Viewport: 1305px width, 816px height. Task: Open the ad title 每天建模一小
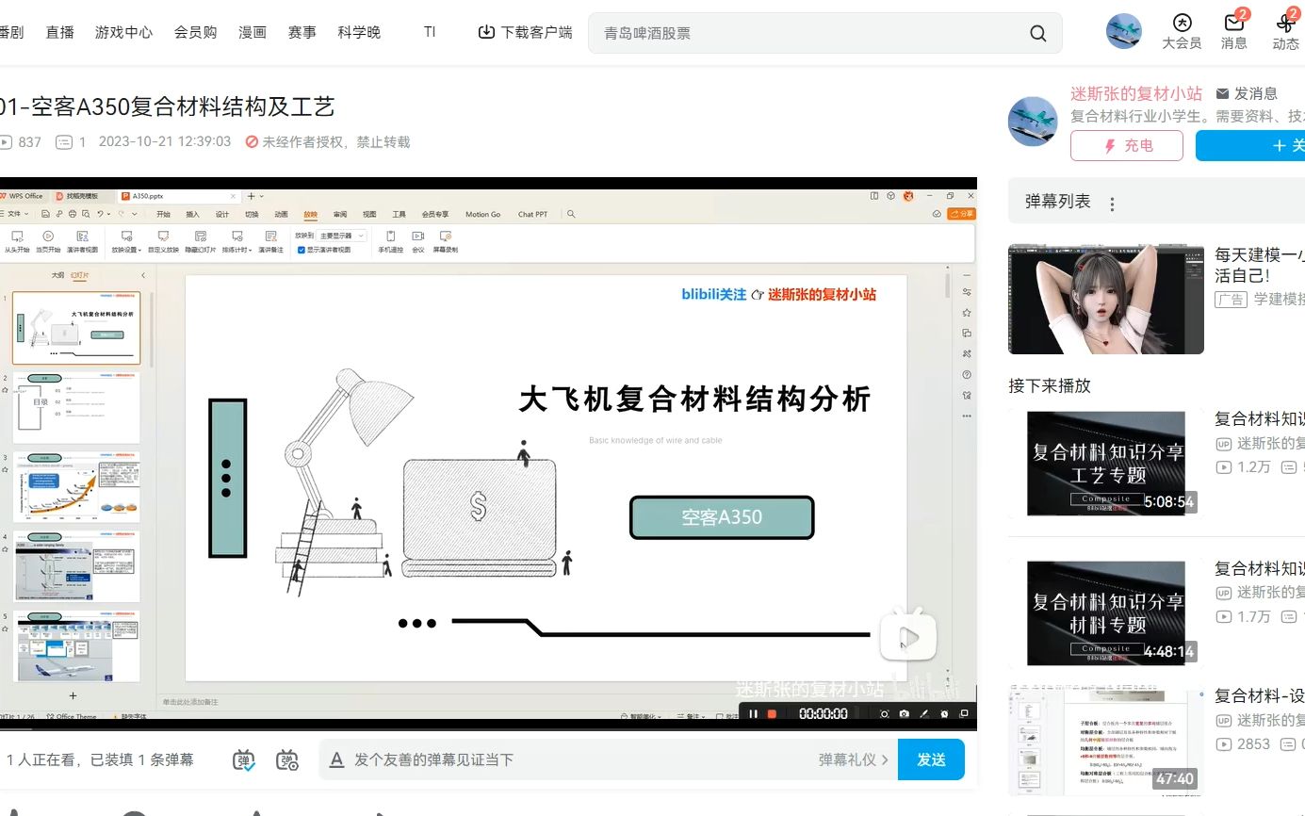[x=1260, y=265]
